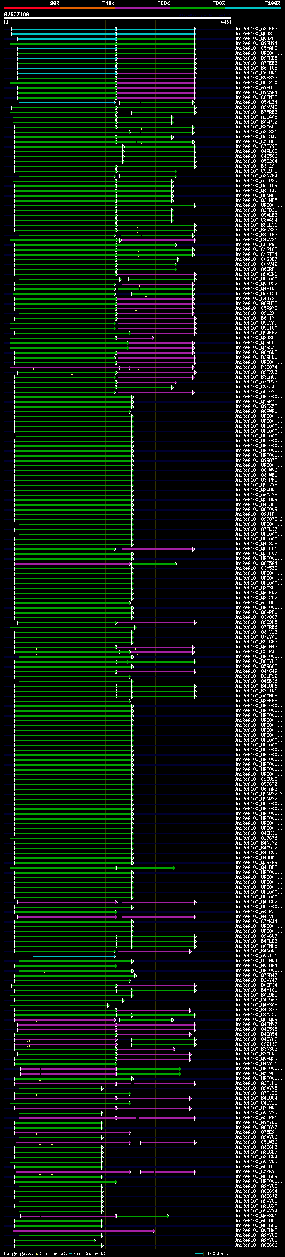Select the UniRef100_C1GTT4 label
The image size is (285, 1257).
pos(256,254)
